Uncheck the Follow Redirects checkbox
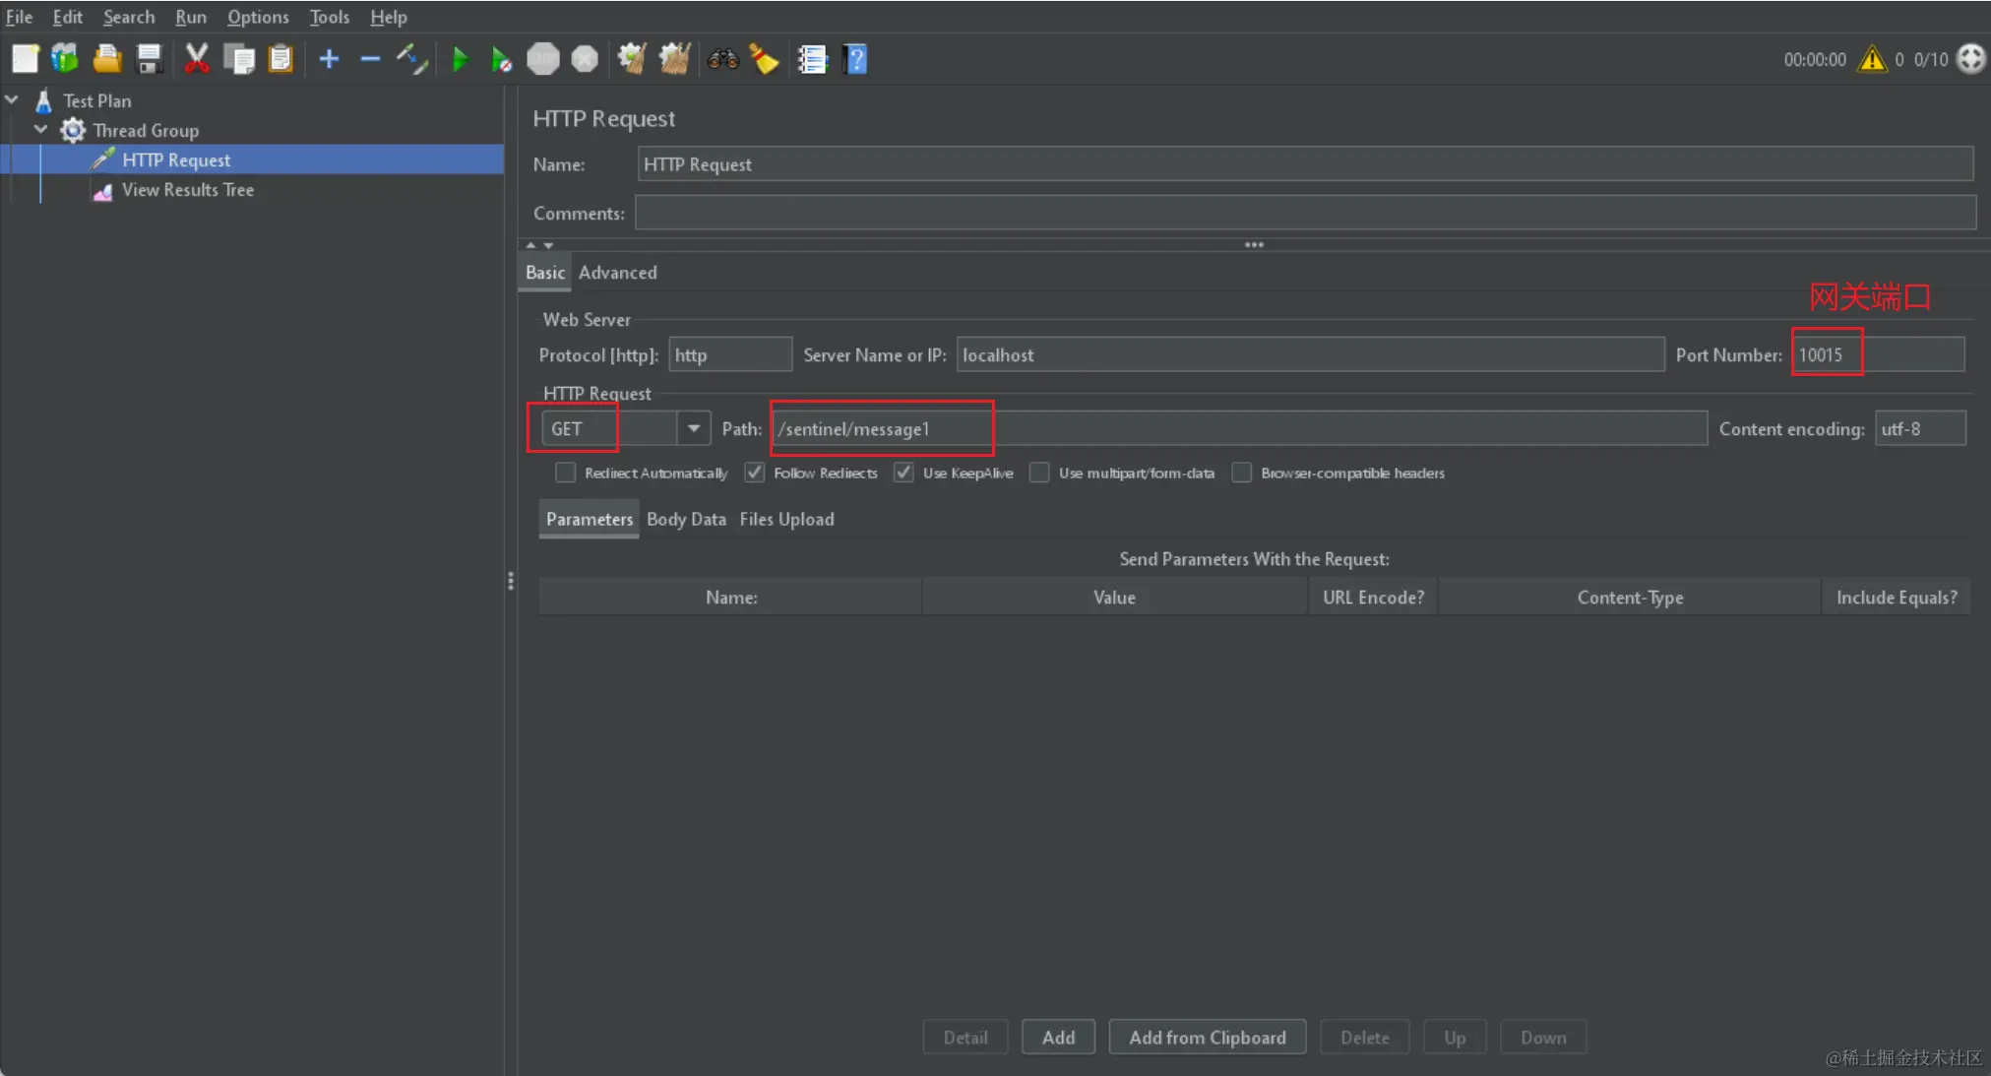The width and height of the screenshot is (1991, 1076). 755,474
